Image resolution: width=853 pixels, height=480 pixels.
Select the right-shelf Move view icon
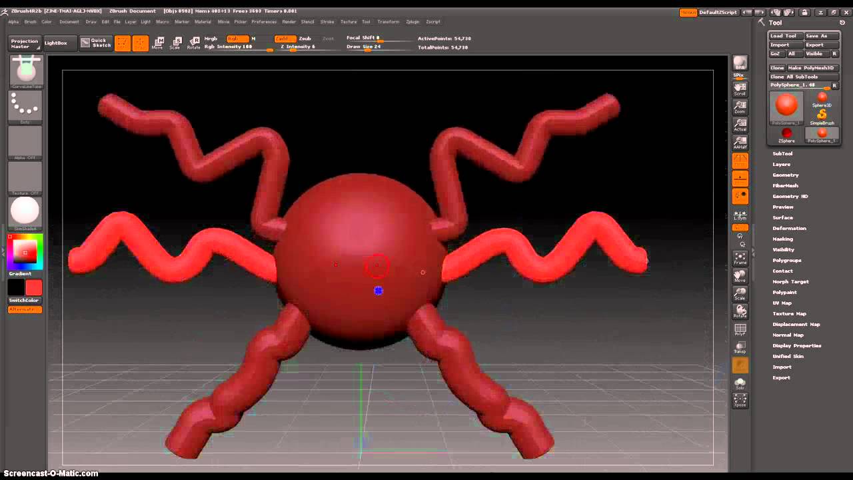pos(740,277)
